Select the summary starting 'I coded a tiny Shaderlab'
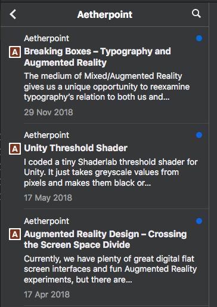Image resolution: width=217 pixels, height=307 pixels. pos(111,173)
